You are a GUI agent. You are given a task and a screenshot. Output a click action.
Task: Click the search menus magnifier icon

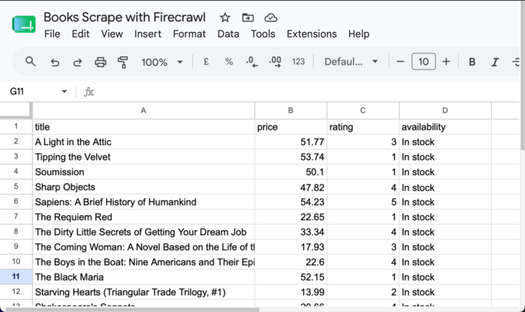[31, 61]
